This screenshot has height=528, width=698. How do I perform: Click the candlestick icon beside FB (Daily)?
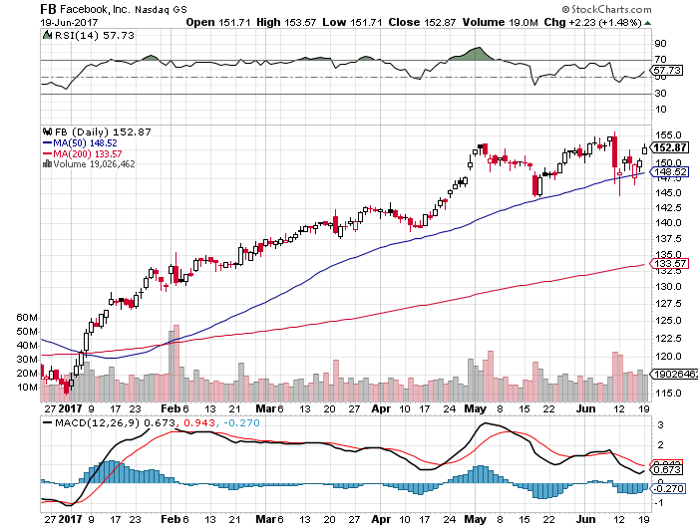(43, 132)
